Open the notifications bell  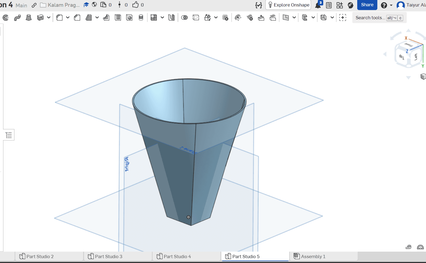point(318,5)
